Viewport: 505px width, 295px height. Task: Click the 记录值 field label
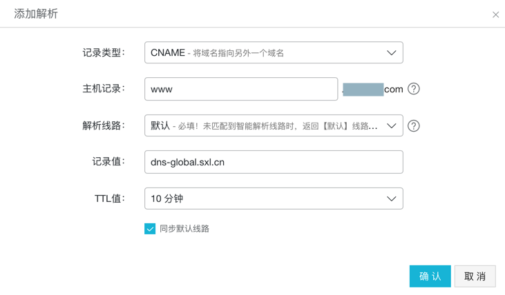click(x=108, y=162)
